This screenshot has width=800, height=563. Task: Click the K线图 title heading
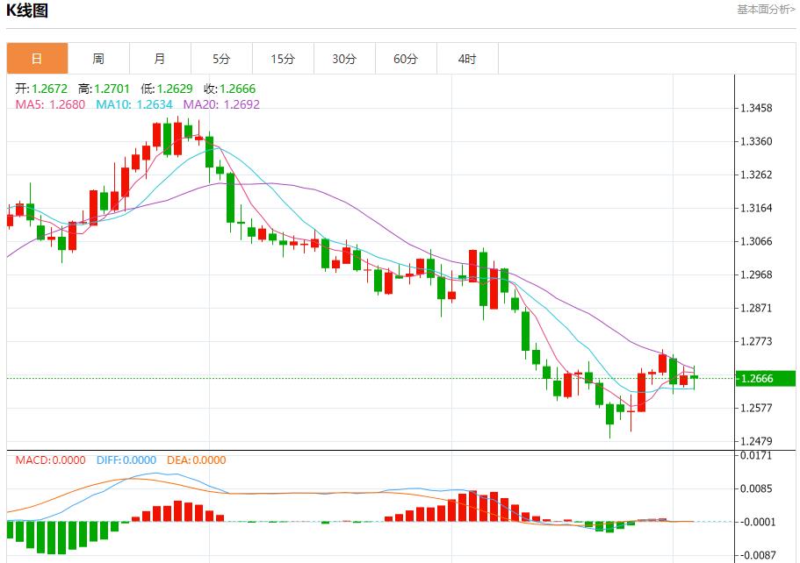click(x=27, y=11)
